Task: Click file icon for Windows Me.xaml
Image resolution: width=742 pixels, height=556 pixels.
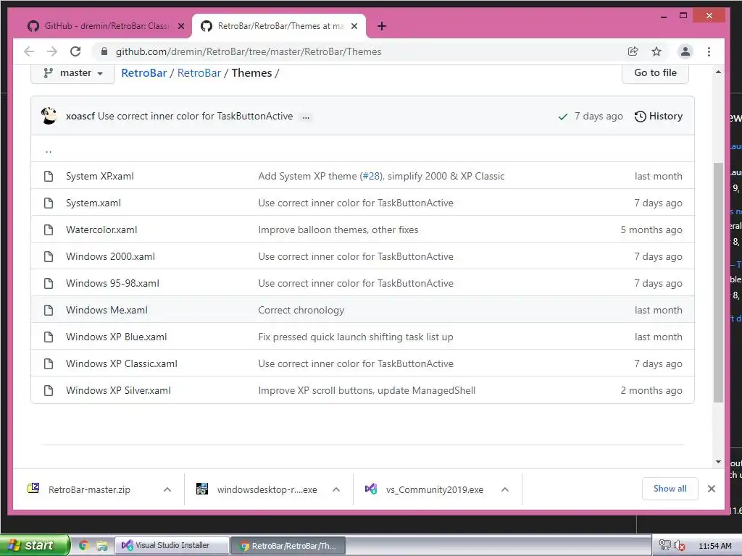Action: [x=49, y=310]
